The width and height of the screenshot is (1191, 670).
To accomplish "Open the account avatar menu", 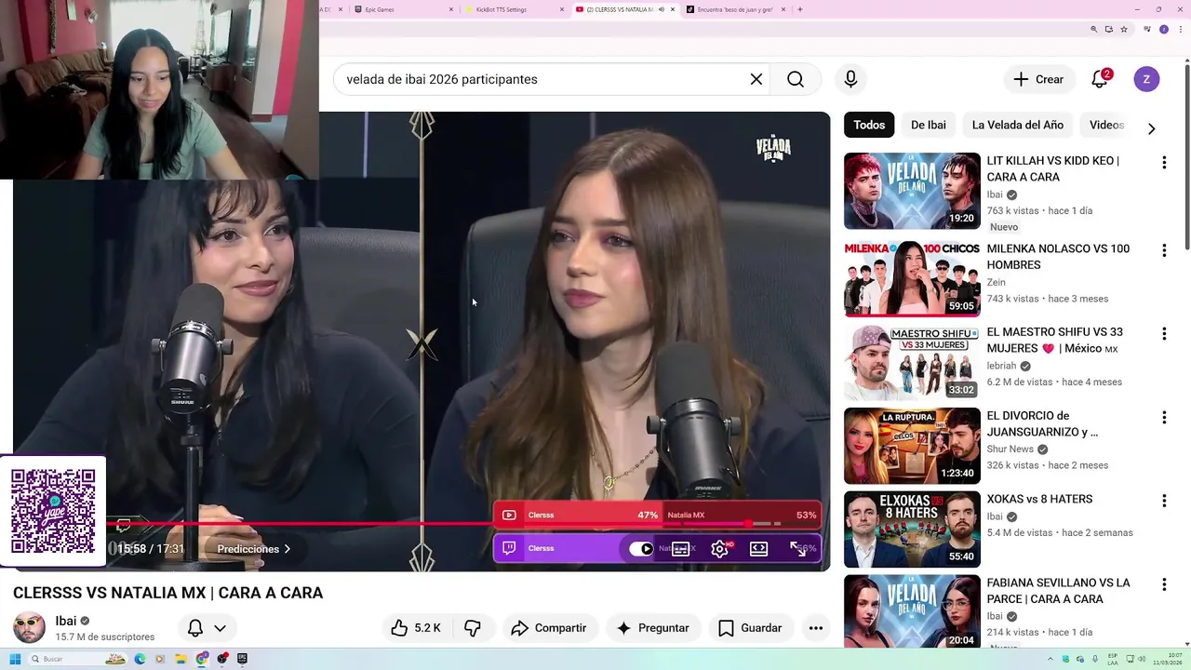I will 1146,79.
